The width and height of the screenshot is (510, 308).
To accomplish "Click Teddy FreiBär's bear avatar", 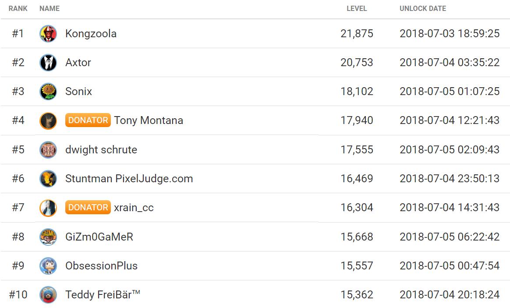I will coord(48,295).
